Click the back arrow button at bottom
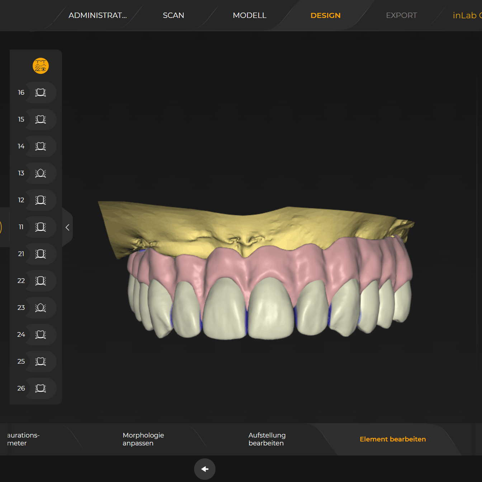 point(205,469)
